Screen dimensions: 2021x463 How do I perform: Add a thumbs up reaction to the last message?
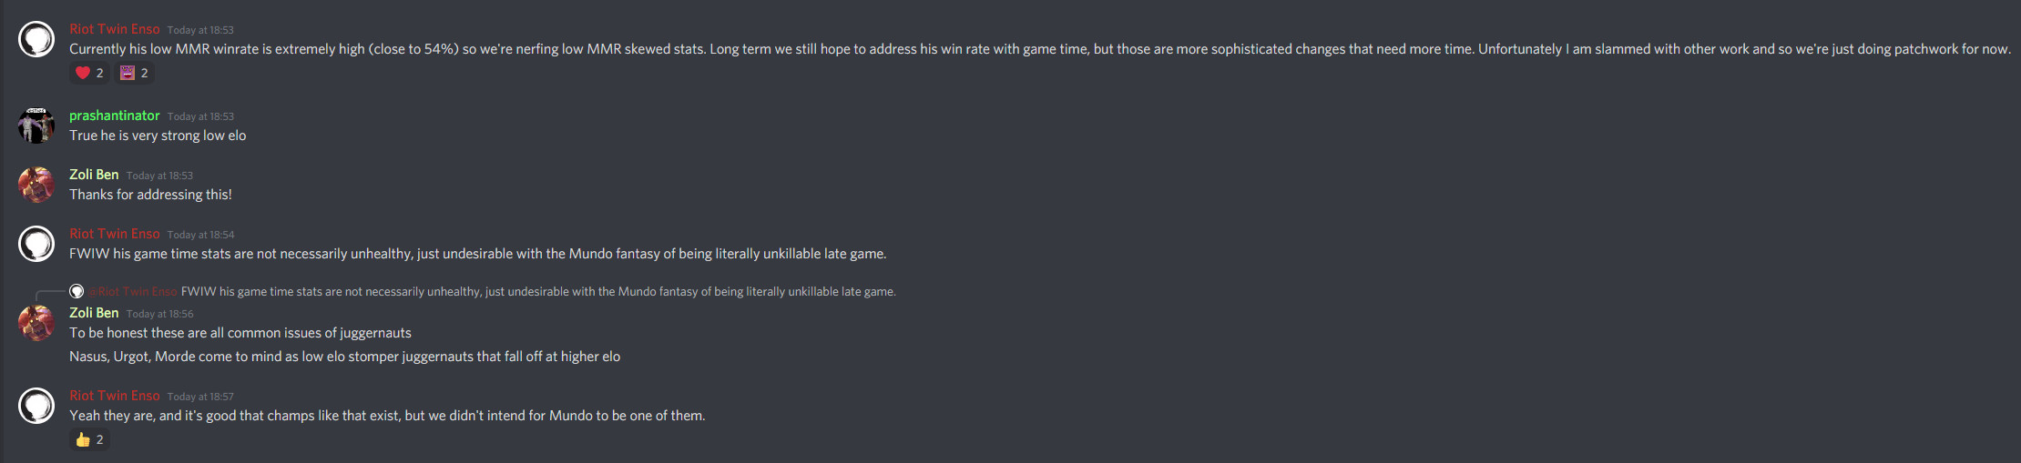(89, 440)
